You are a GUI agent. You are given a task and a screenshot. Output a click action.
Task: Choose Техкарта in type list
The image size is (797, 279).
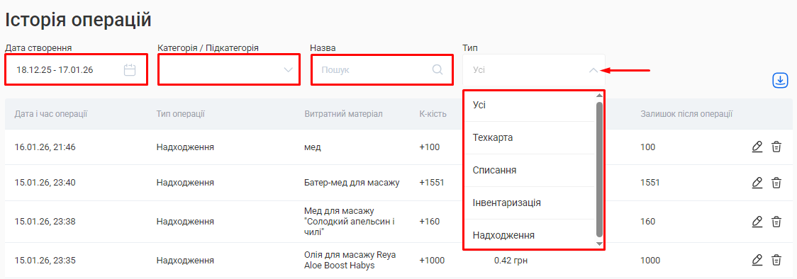(x=529, y=137)
